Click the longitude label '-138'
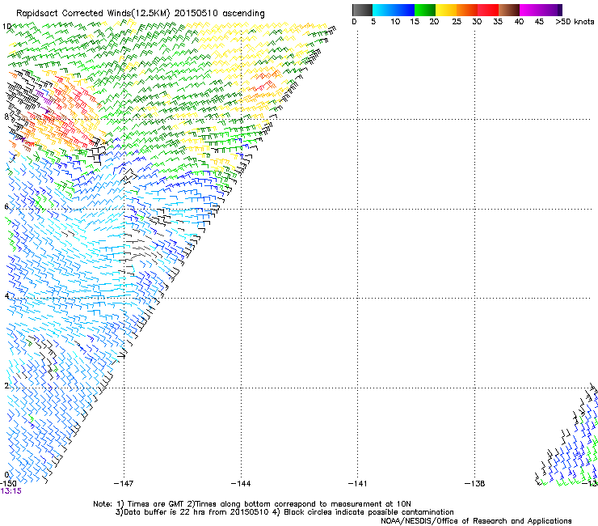The height and width of the screenshot is (526, 598). [474, 484]
